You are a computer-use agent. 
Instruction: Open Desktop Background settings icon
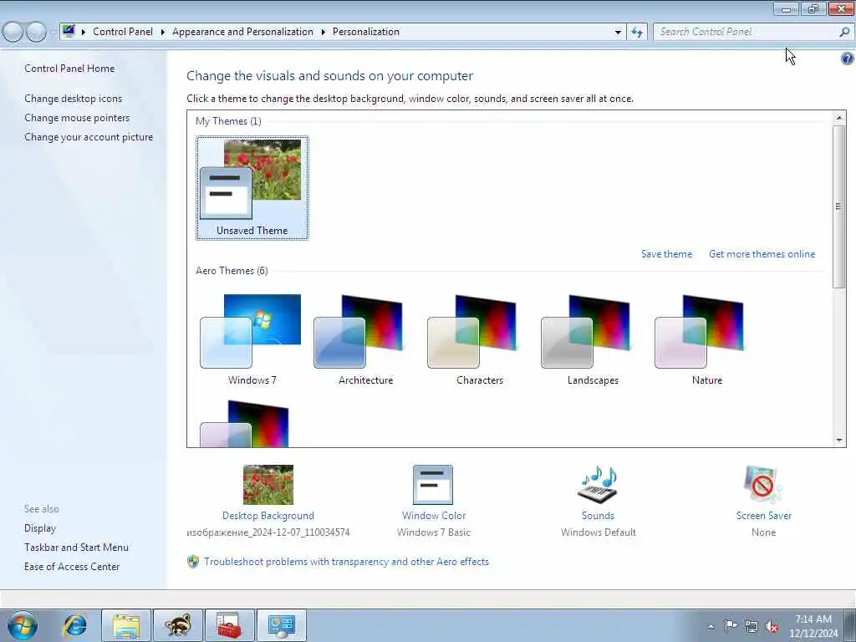pos(268,484)
